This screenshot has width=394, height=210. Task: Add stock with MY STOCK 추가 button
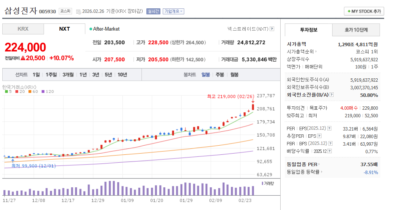coord(364,11)
